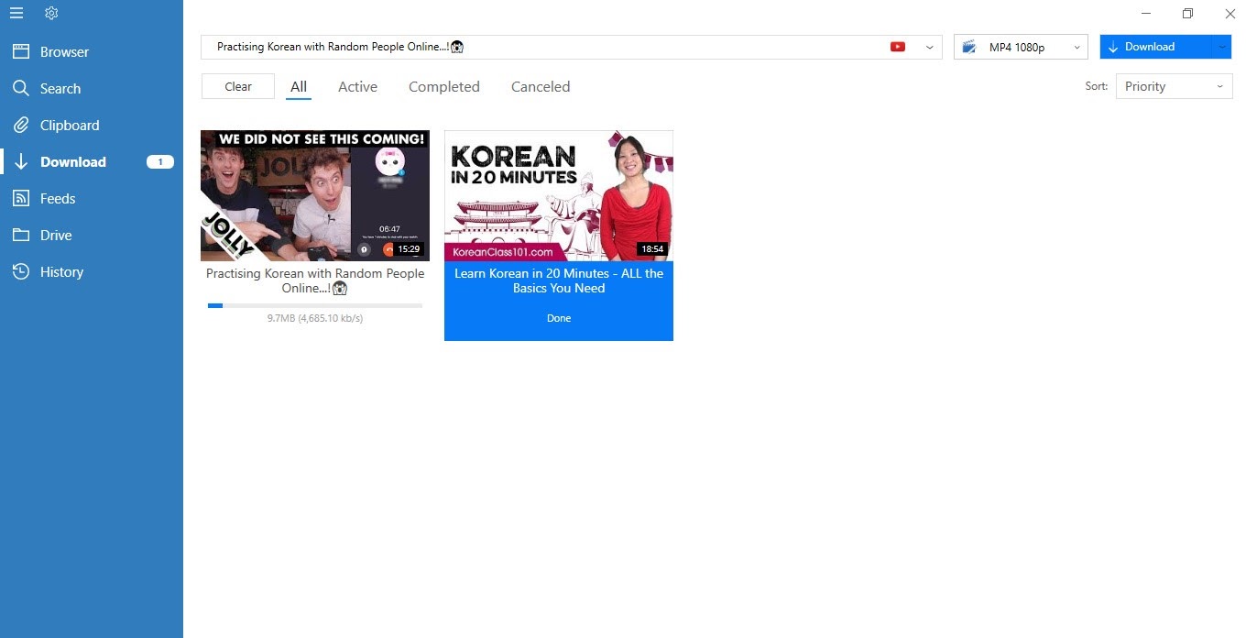Switch to the All tab
This screenshot has height=638, width=1246.
(x=299, y=87)
